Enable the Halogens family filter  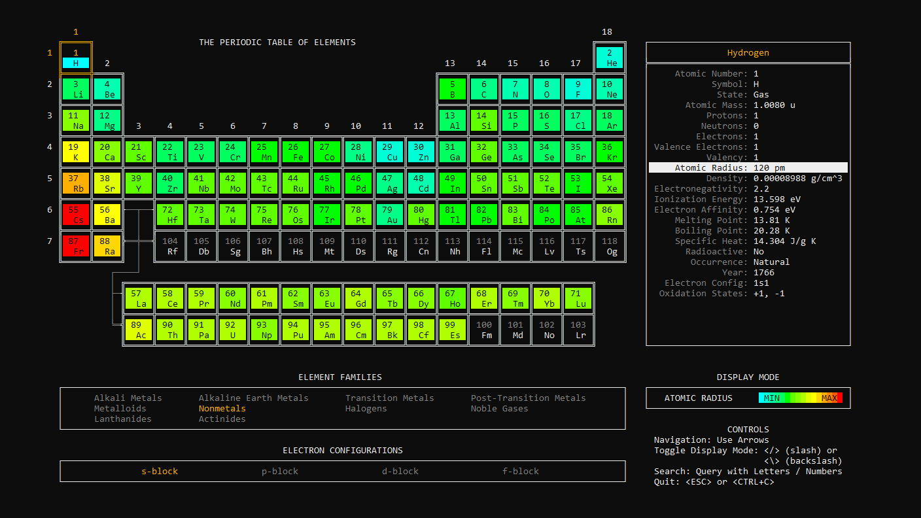tap(366, 408)
